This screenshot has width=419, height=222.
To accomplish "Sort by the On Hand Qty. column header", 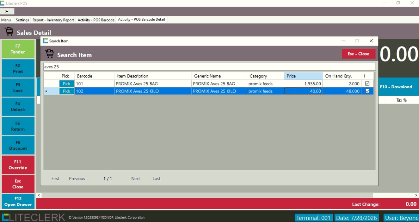I will (342, 76).
